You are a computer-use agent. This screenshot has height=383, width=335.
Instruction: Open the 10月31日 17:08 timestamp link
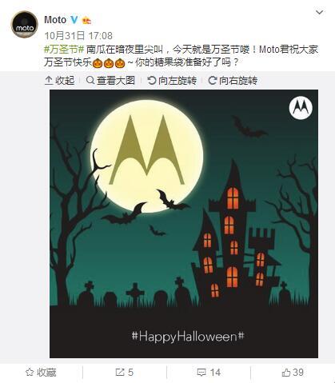pyautogui.click(x=78, y=35)
